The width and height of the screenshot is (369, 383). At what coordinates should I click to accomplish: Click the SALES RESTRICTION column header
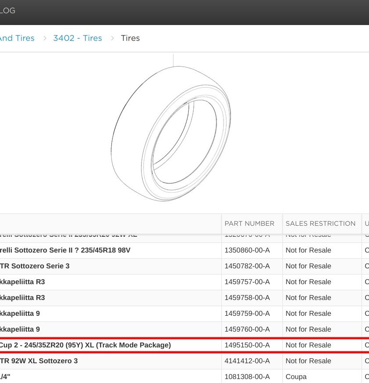coord(320,224)
